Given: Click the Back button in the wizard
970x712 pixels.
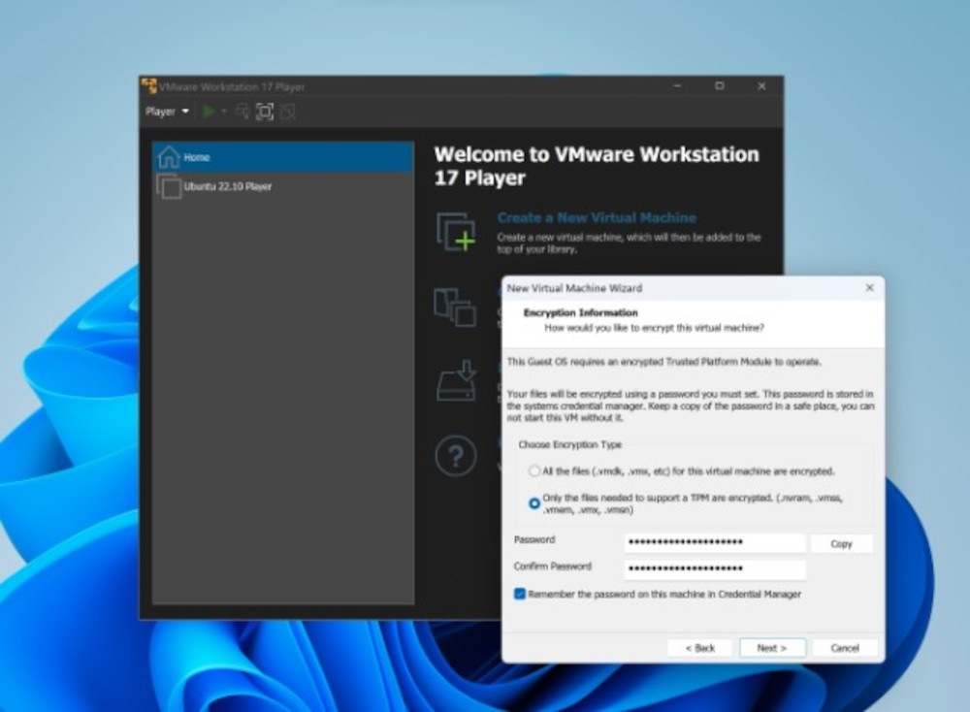Looking at the screenshot, I should (x=699, y=648).
